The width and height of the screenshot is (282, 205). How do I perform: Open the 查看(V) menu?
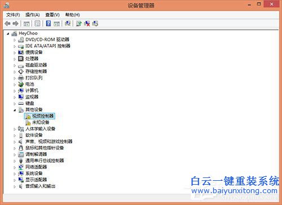click(52, 15)
